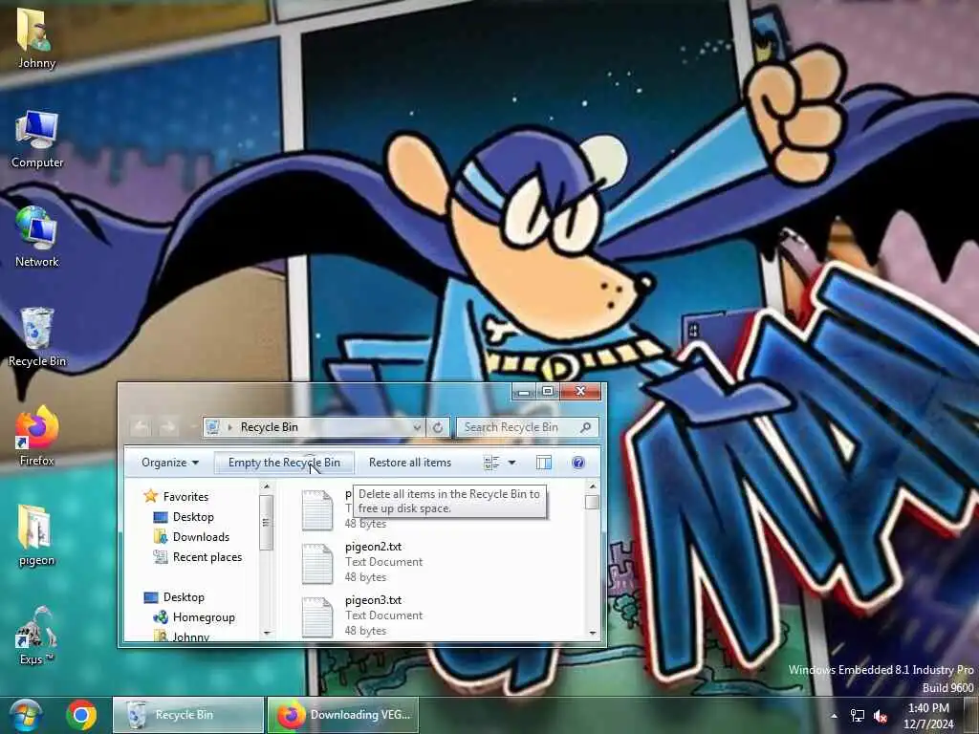This screenshot has height=734, width=979.
Task: Show hidden system tray icons
Action: [x=834, y=716]
